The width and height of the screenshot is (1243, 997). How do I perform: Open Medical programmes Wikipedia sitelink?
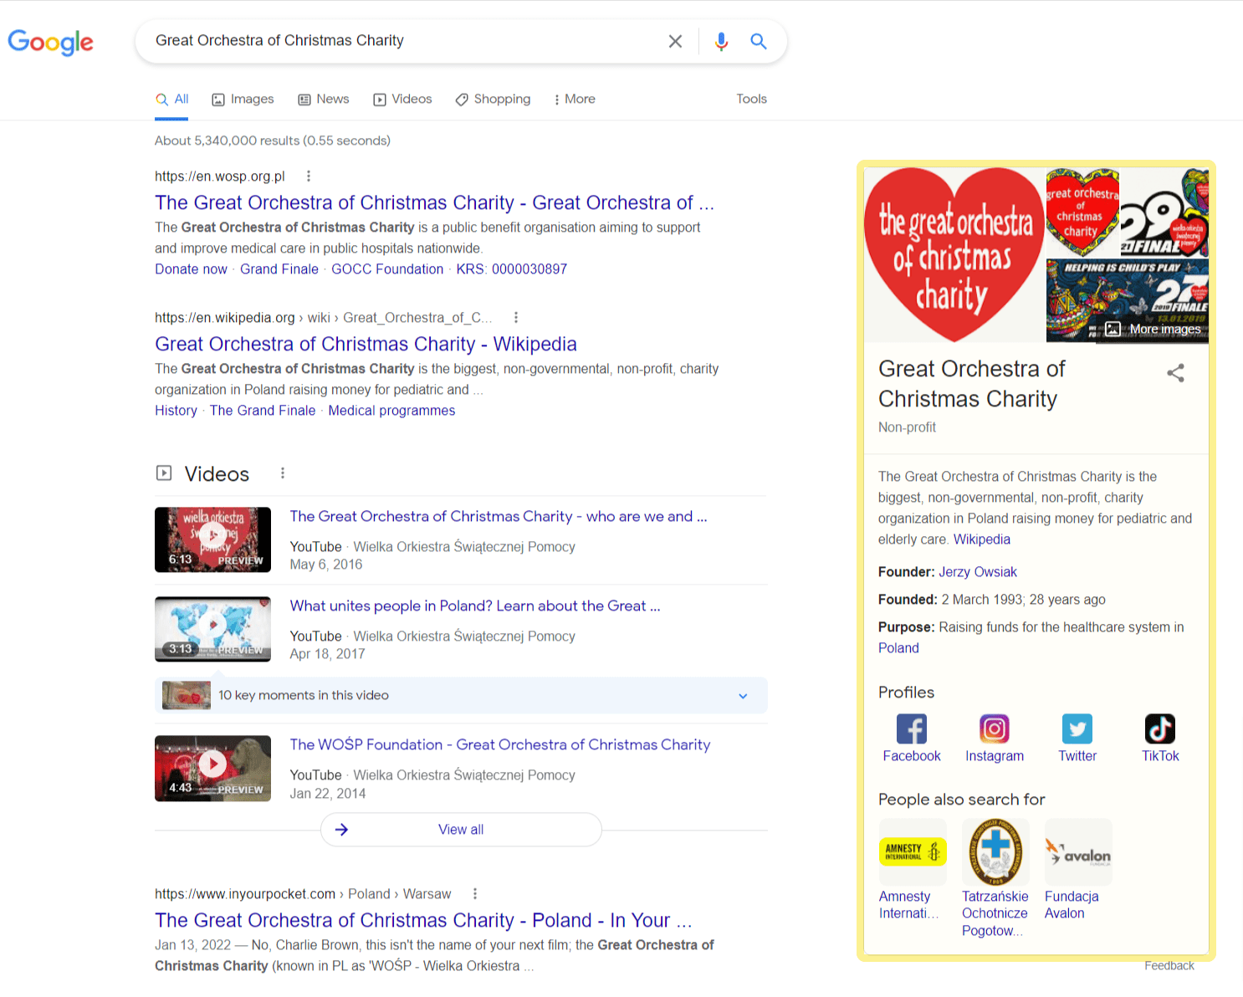point(391,410)
